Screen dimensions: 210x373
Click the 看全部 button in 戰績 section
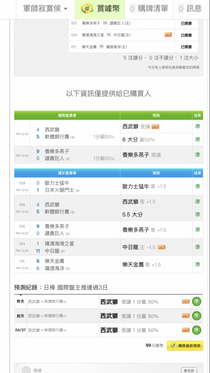pyautogui.click(x=189, y=370)
